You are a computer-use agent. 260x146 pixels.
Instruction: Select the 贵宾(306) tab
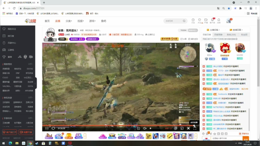(231, 34)
